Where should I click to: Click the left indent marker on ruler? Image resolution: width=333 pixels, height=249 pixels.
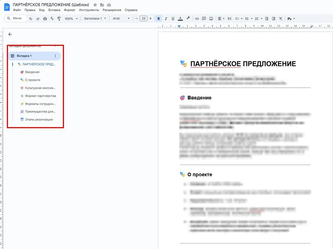coord(179,27)
